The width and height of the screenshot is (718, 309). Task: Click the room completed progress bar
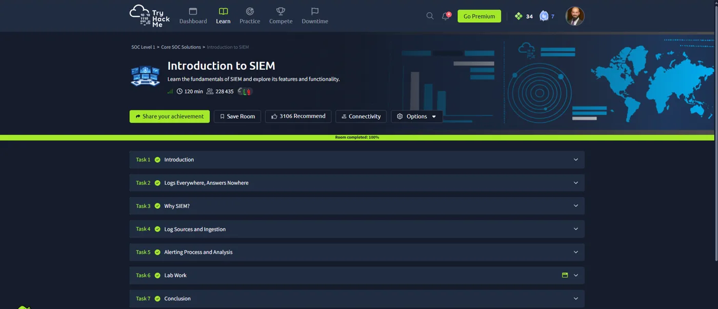pyautogui.click(x=357, y=138)
